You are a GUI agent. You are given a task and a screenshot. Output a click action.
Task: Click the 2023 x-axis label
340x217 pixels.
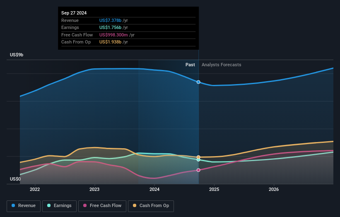tap(94, 189)
